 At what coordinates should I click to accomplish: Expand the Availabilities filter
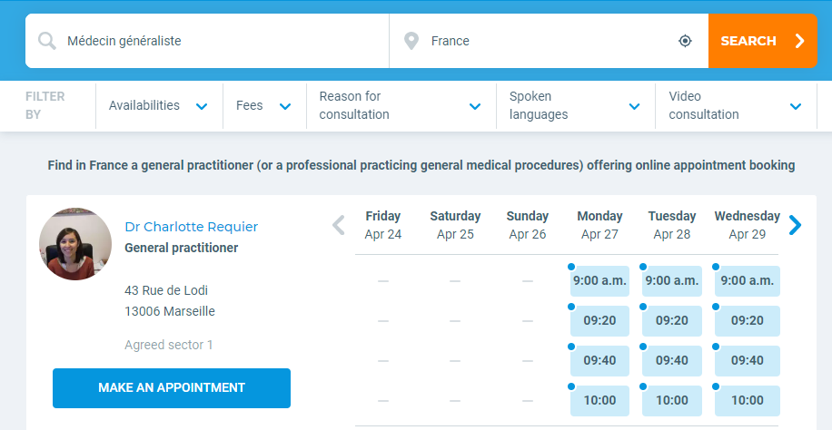(159, 106)
